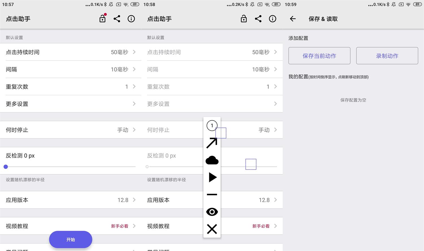Viewport: 424px width, 251px height.
Task: Click the back arrow on the 保存 & 读取 page
Action: (x=293, y=19)
